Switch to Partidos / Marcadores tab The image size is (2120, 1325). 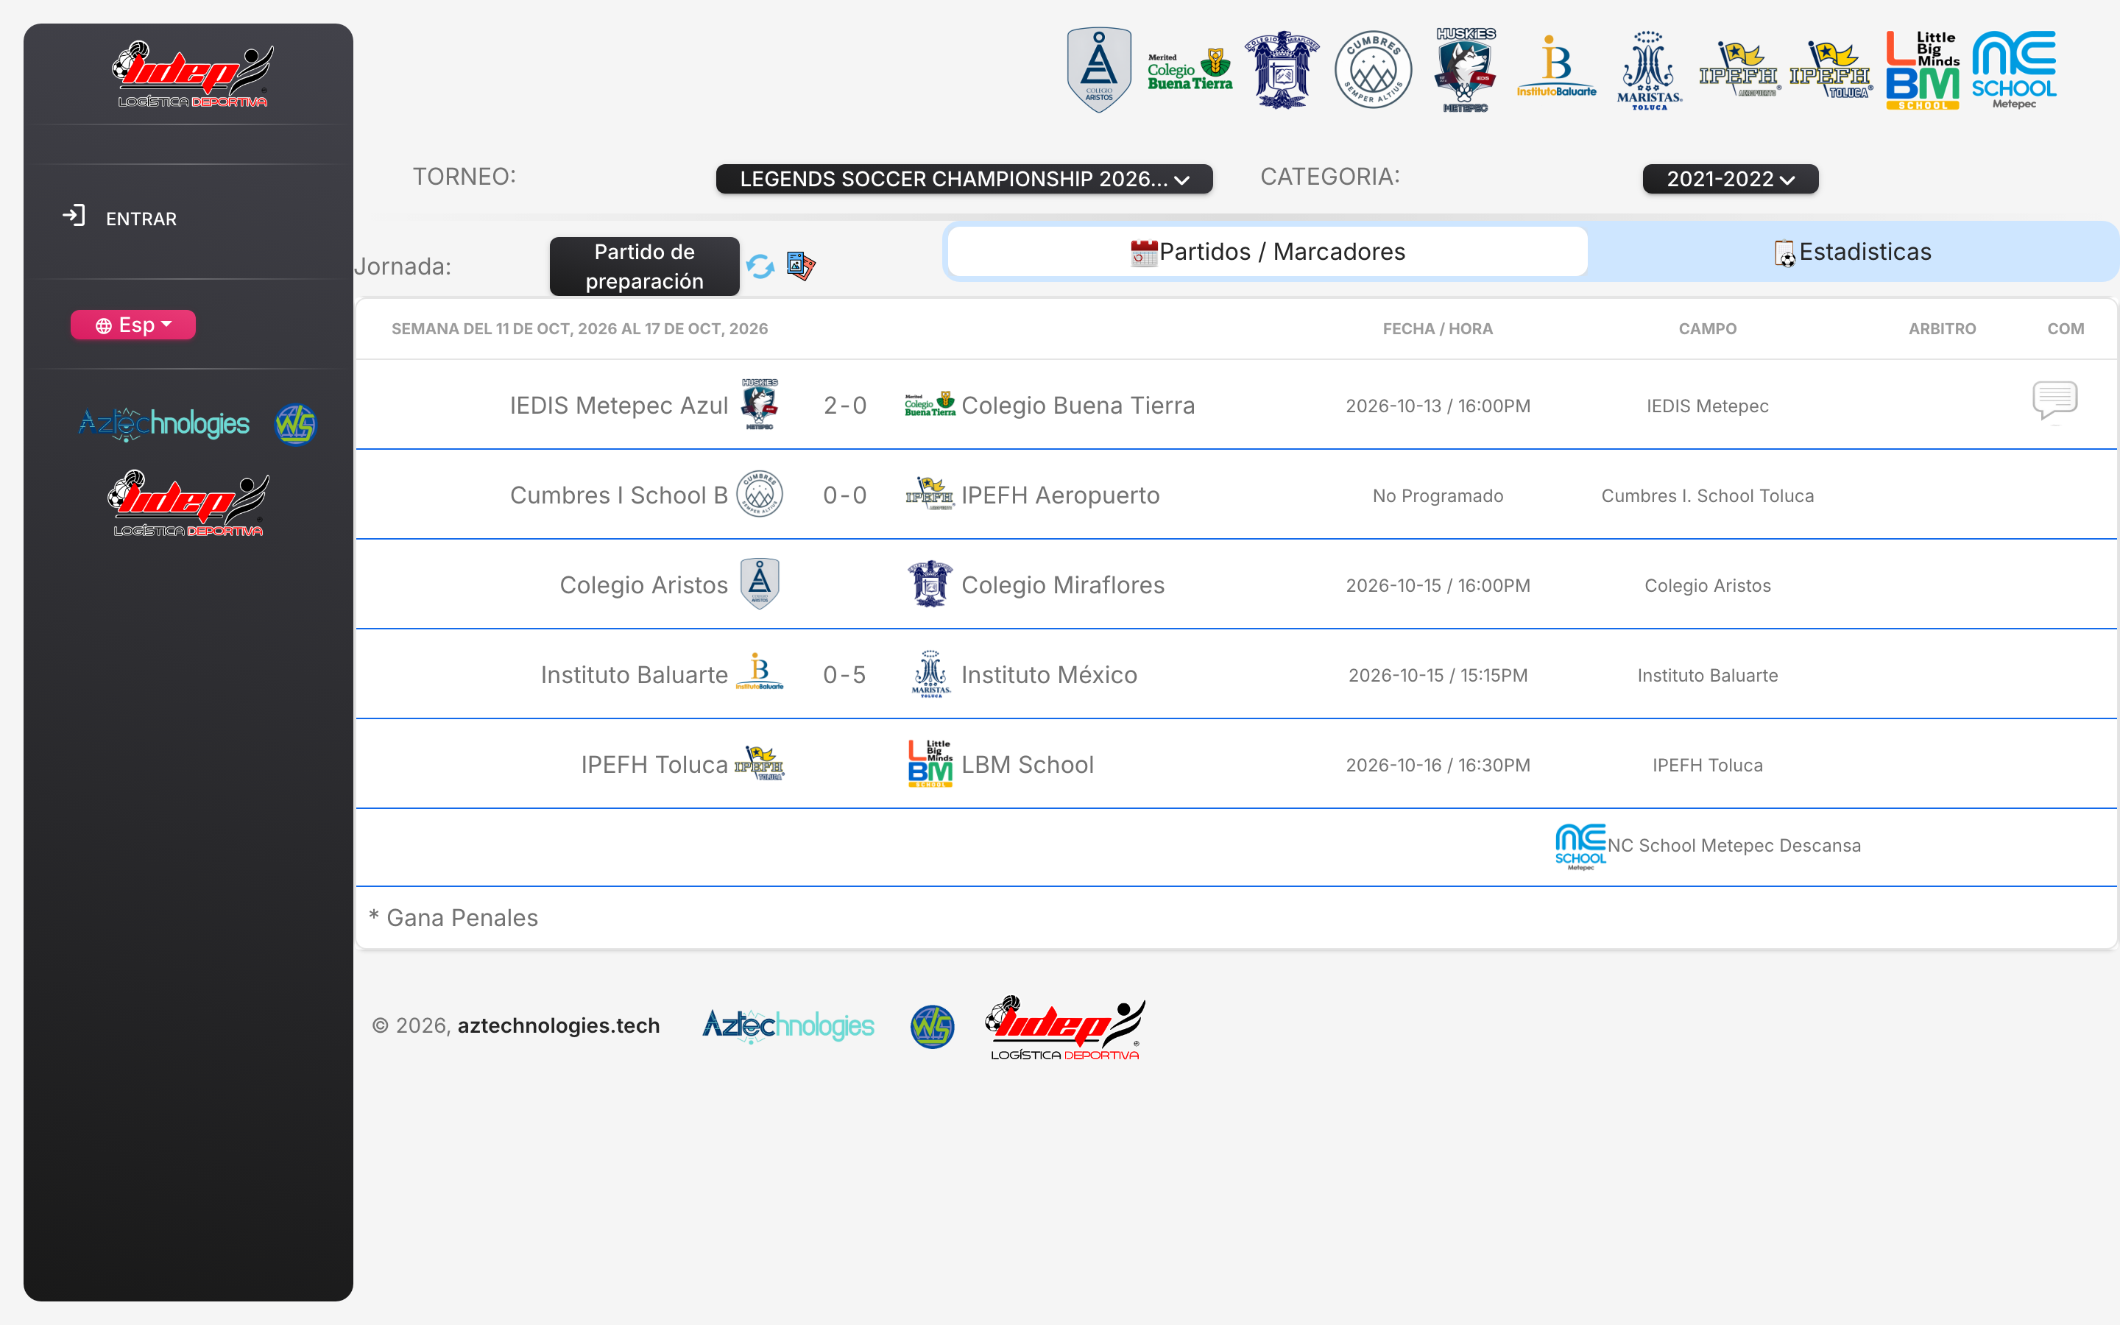(x=1268, y=252)
